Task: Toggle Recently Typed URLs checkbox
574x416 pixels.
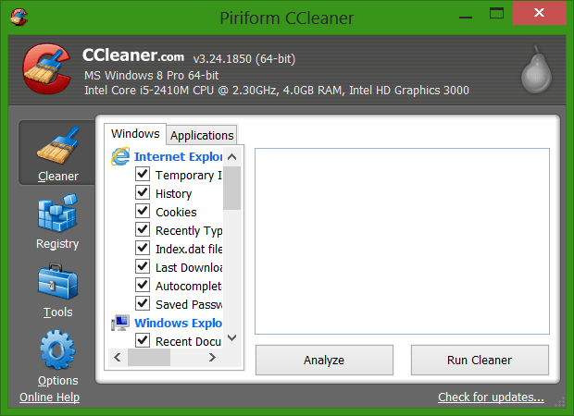Action: 143,229
